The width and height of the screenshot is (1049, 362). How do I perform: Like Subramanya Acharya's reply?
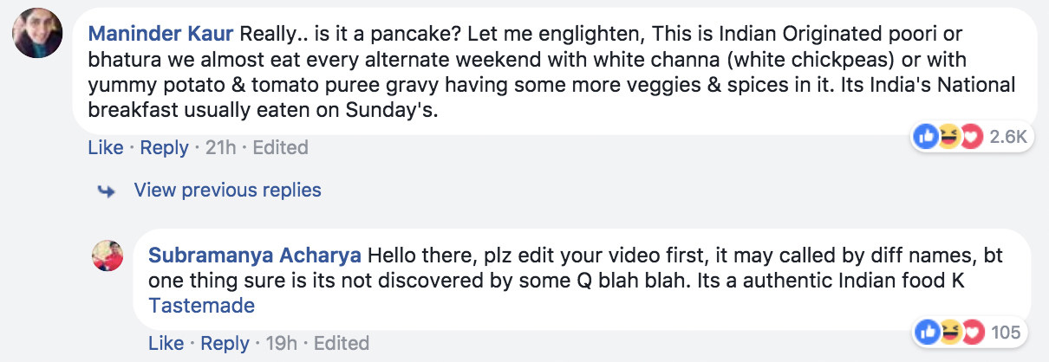166,343
